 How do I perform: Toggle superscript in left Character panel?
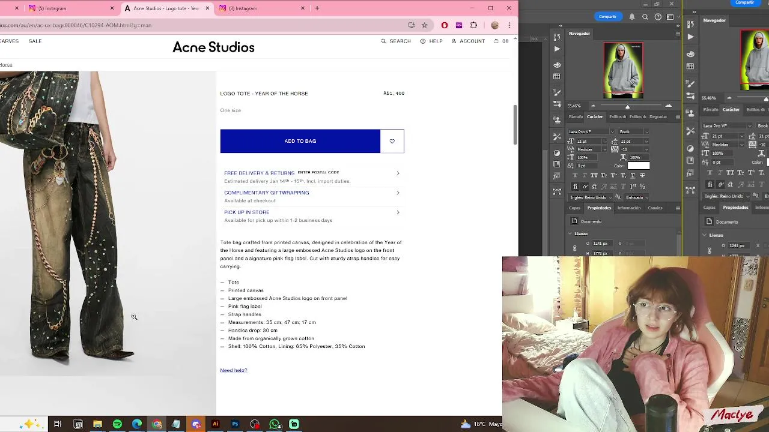click(613, 175)
